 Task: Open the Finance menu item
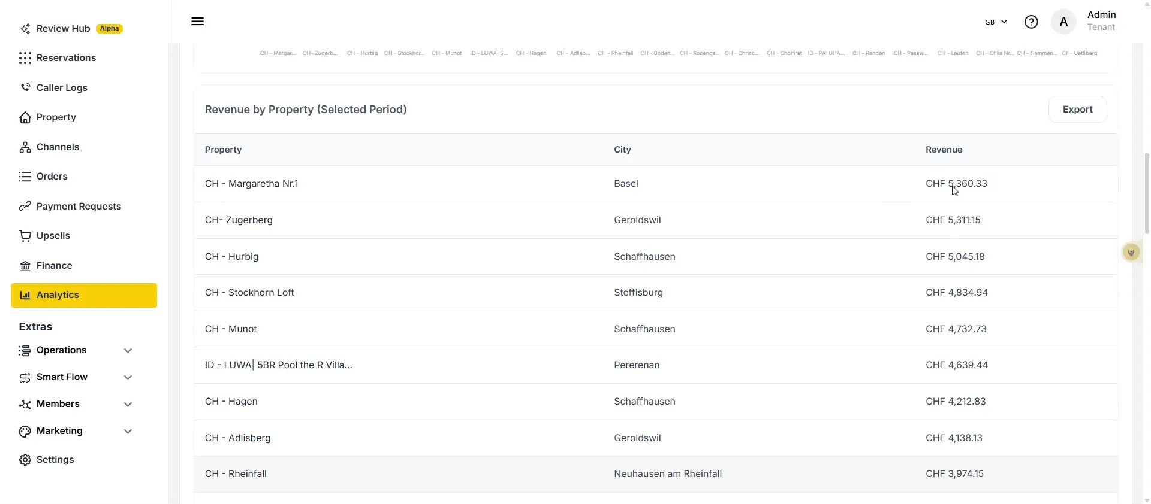(x=54, y=266)
